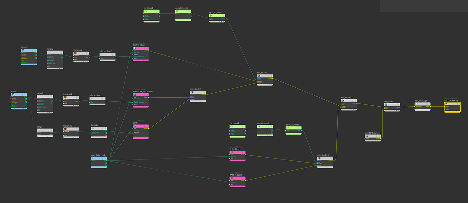Click the mix_shader1 node icon
Viewport: 468px width, 203px height.
pyautogui.click(x=259, y=76)
